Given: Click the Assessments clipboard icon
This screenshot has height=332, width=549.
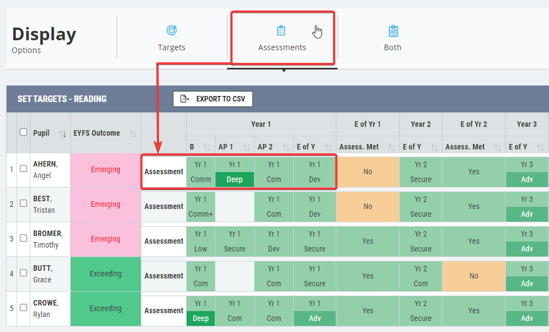Looking at the screenshot, I should tap(281, 30).
